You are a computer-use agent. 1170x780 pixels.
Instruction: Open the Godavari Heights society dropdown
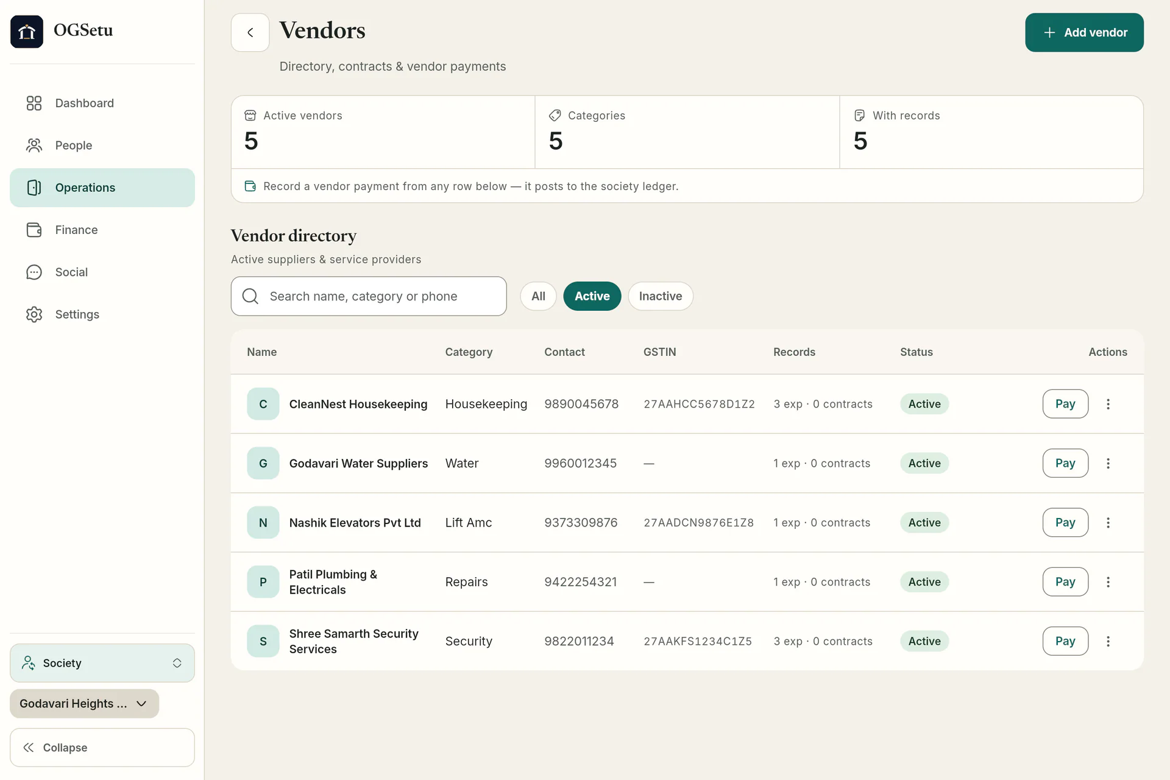(x=84, y=703)
